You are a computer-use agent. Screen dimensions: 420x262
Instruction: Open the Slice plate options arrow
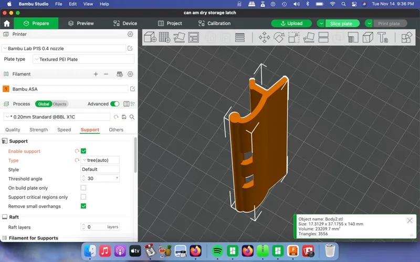pos(321,24)
